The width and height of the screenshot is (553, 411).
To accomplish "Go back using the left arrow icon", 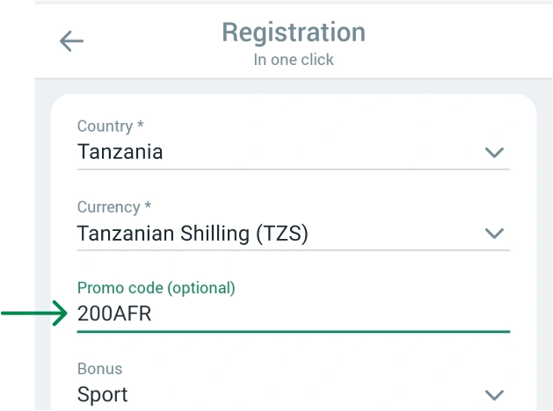I will coord(71,41).
